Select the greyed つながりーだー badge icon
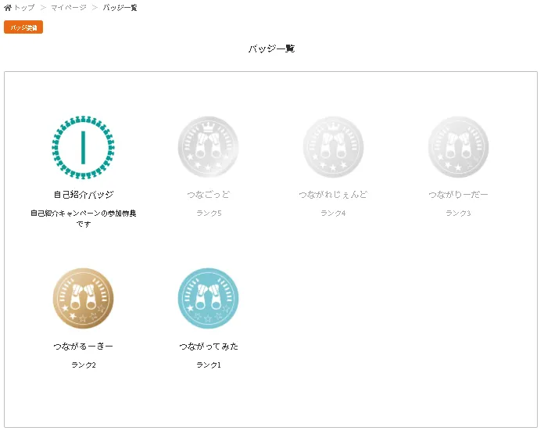 458,147
